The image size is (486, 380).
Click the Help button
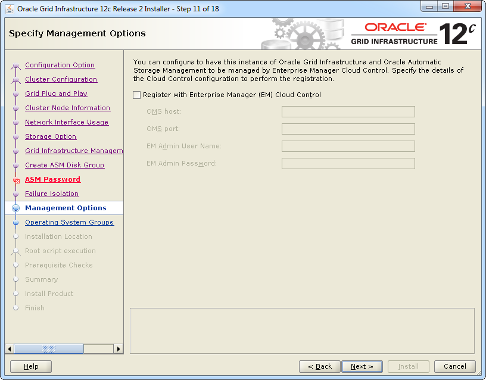31,366
